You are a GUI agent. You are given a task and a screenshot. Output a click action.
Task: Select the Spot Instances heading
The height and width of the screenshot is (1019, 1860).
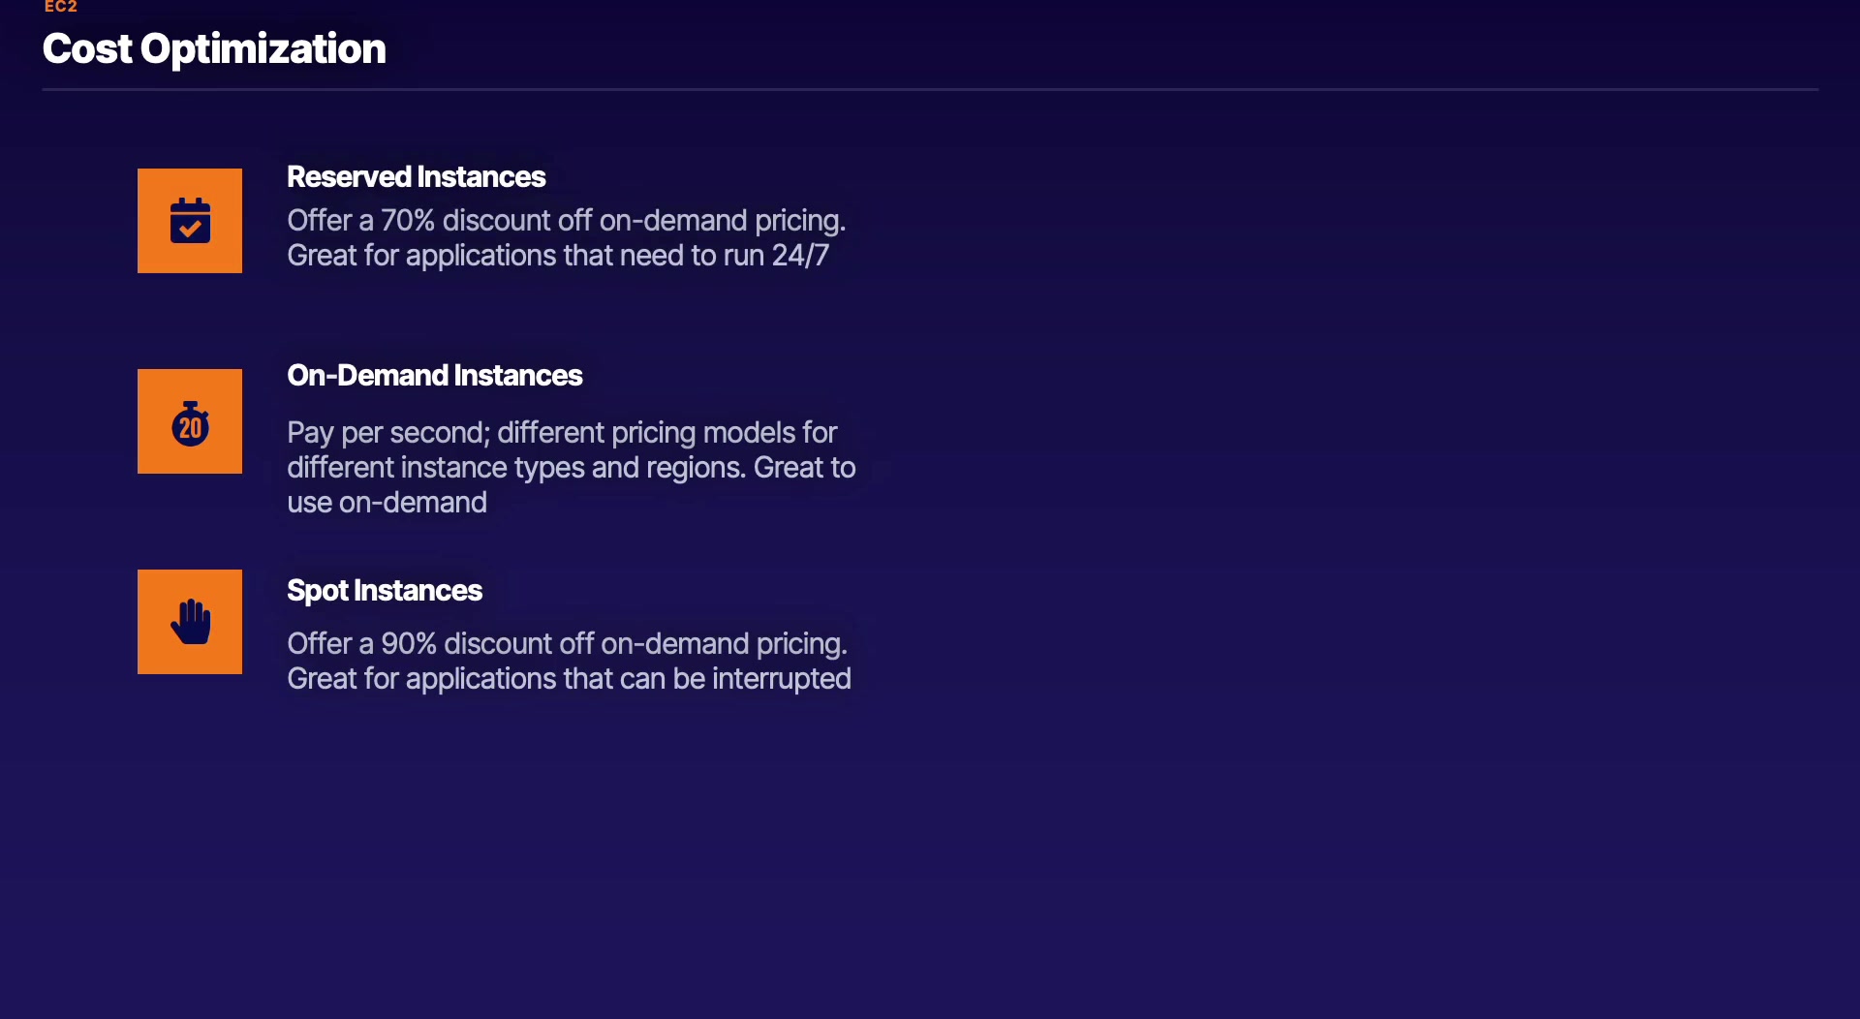click(x=384, y=591)
